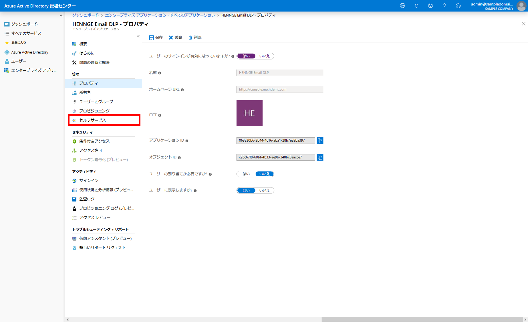Close the properties blade

[523, 24]
